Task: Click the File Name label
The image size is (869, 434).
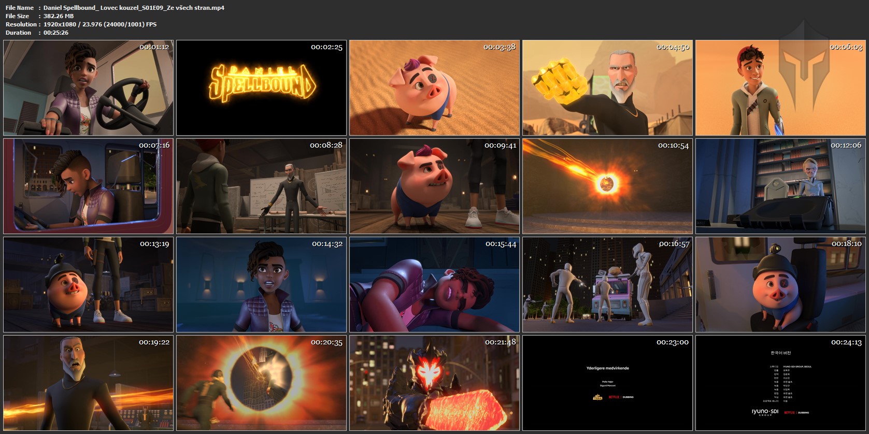Action: [20, 8]
